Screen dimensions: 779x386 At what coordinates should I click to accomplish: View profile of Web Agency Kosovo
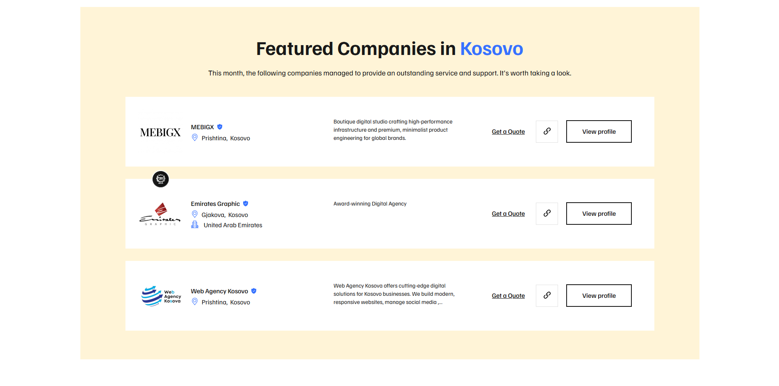pyautogui.click(x=599, y=295)
